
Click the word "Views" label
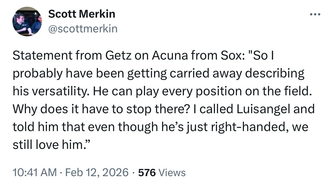pyautogui.click(x=172, y=172)
